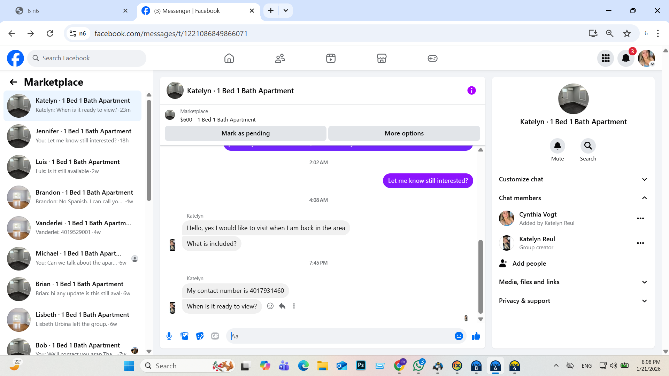The image size is (669, 376).
Task: Toggle the conversation information panel
Action: (471, 91)
